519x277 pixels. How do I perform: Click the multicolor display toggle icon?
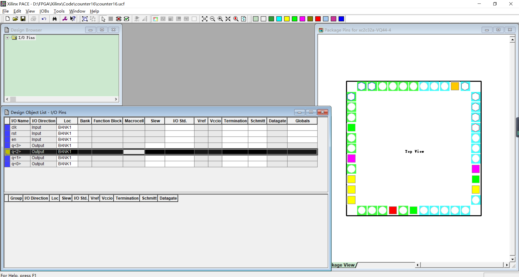pyautogui.click(x=156, y=19)
